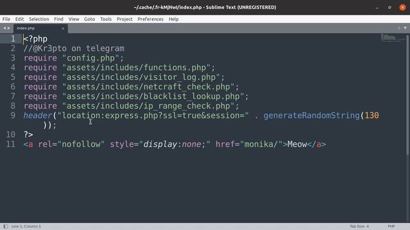
Task: Click the "config.php" string
Action: 91,58
